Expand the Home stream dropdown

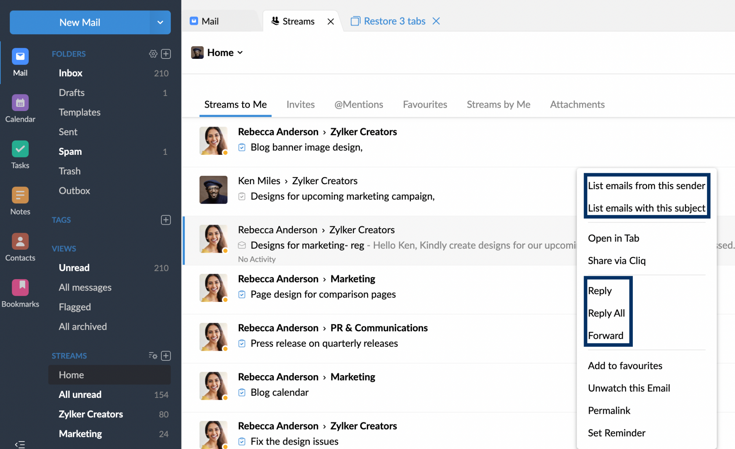coord(240,52)
